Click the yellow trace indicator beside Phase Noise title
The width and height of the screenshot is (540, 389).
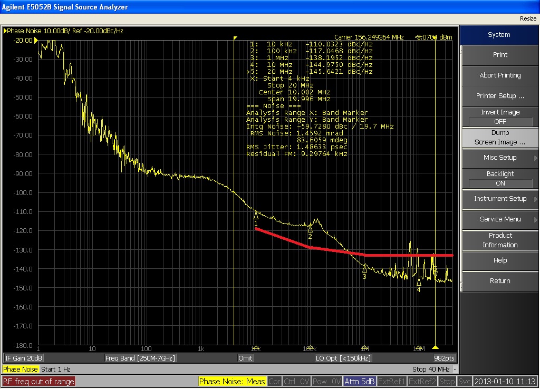(5, 31)
